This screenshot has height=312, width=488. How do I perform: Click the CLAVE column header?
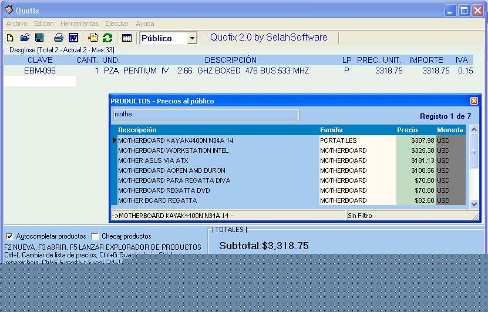(x=40, y=60)
